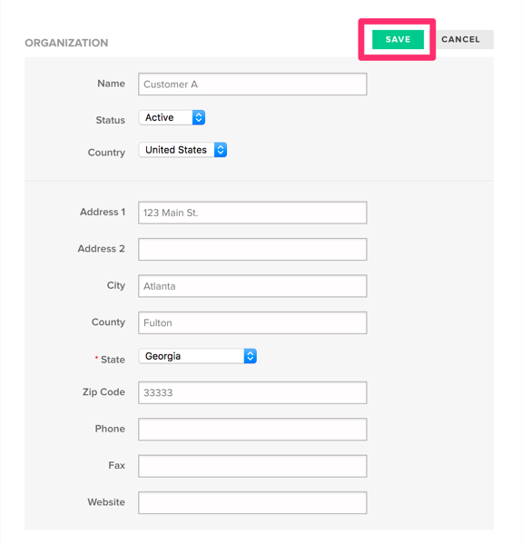Select the empty Address 2 field
Screen dimensions: 522x545
tap(252, 249)
